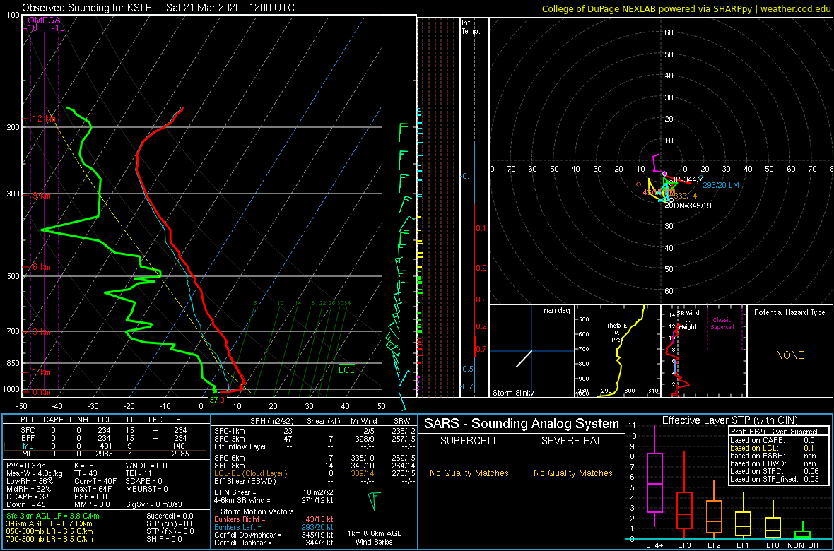The height and width of the screenshot is (551, 834).
Task: Click the OMEGA label on the skew-T
Action: coord(44,20)
